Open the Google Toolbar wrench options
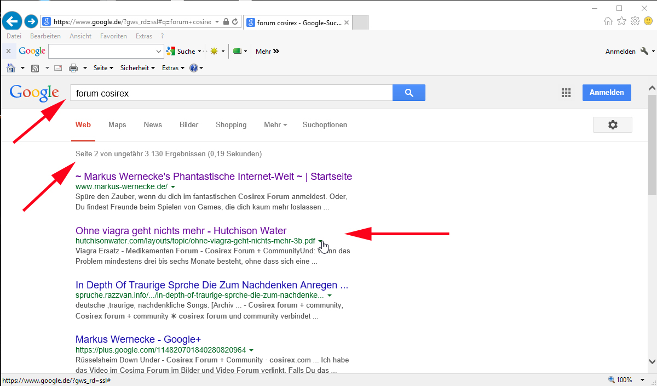The width and height of the screenshot is (657, 386). point(644,51)
